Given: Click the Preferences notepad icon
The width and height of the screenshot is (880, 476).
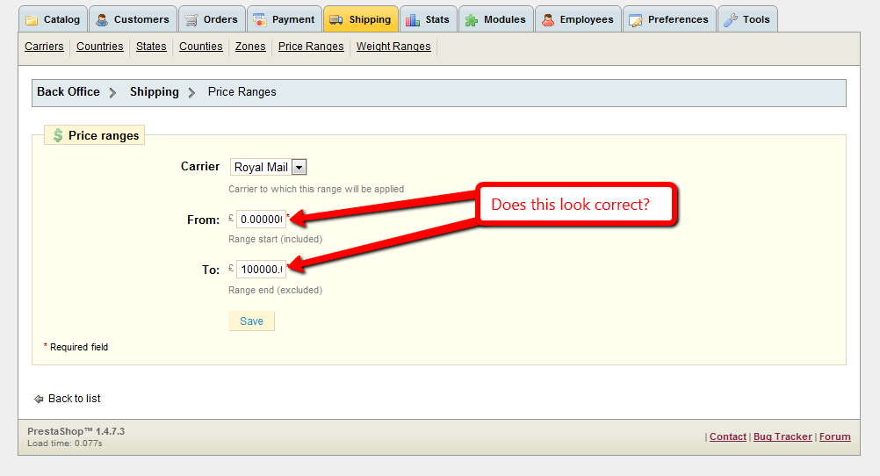Looking at the screenshot, I should [636, 20].
